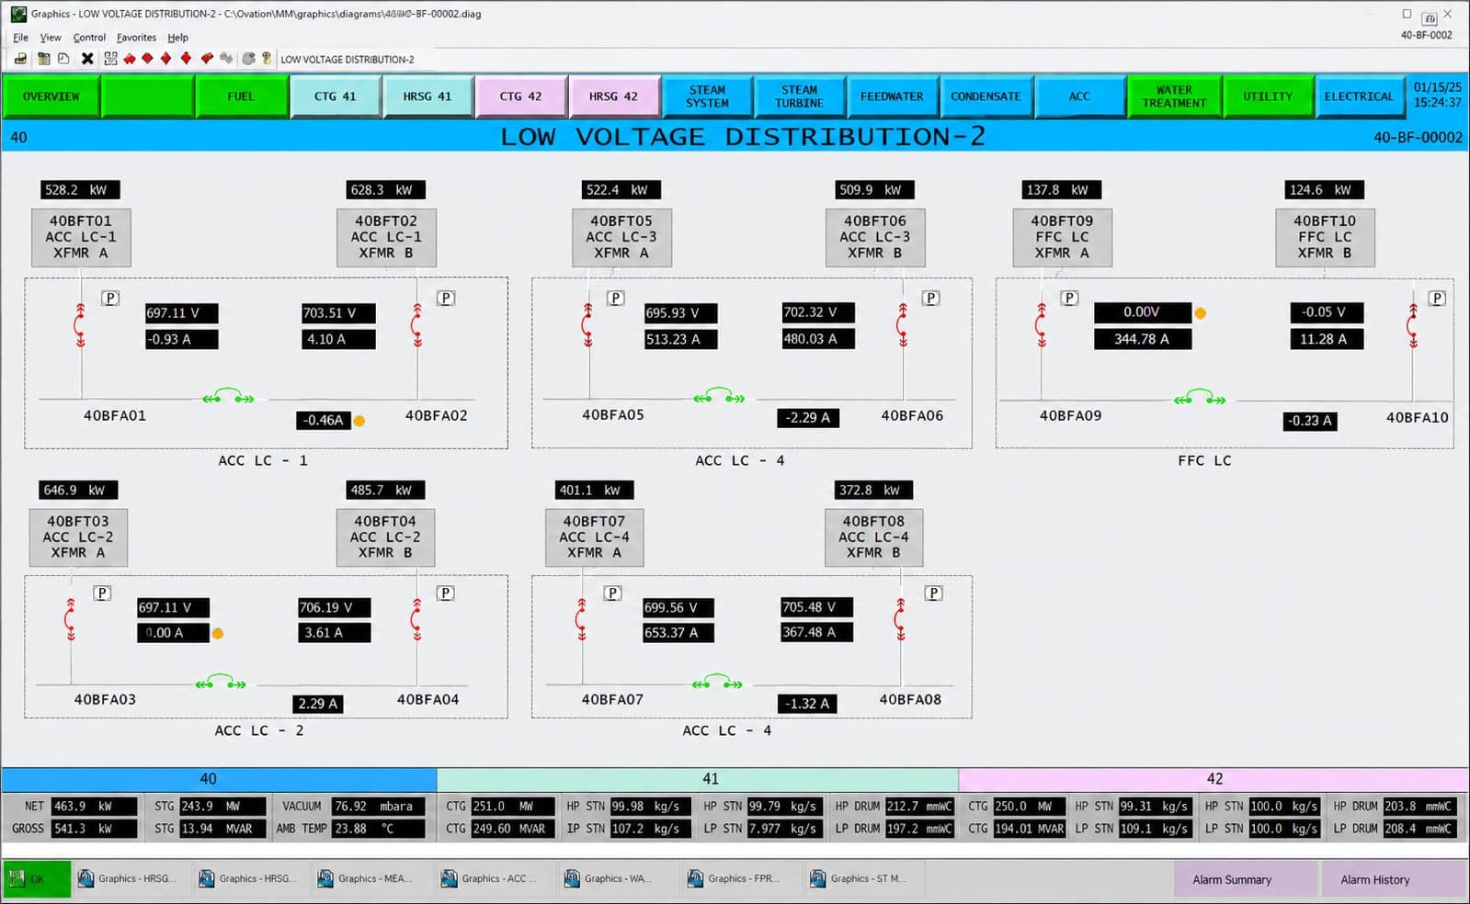Click the printer icon in the toolbar
Screen dimensions: 1470x904
20,59
